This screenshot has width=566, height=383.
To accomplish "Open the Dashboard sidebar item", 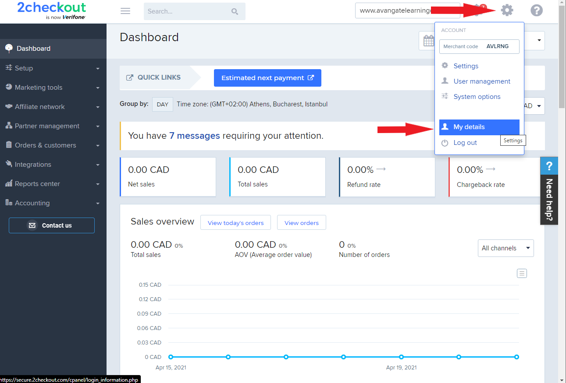I will coord(53,49).
